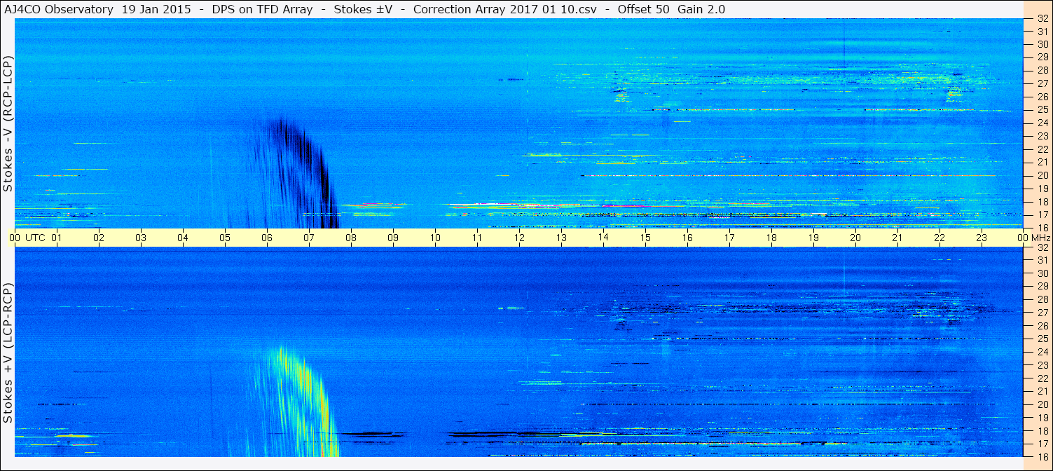Click the 'Stokes +V (LCP-RCP)' axis label
Screen dimensions: 1053x471
pos(8,354)
